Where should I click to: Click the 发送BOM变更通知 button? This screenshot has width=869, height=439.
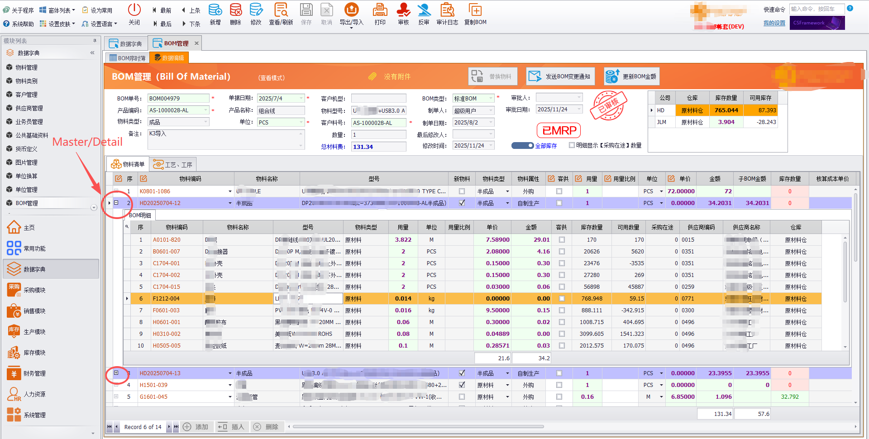pyautogui.click(x=560, y=76)
